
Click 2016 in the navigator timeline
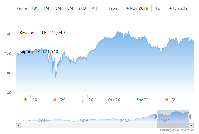pos(84,121)
